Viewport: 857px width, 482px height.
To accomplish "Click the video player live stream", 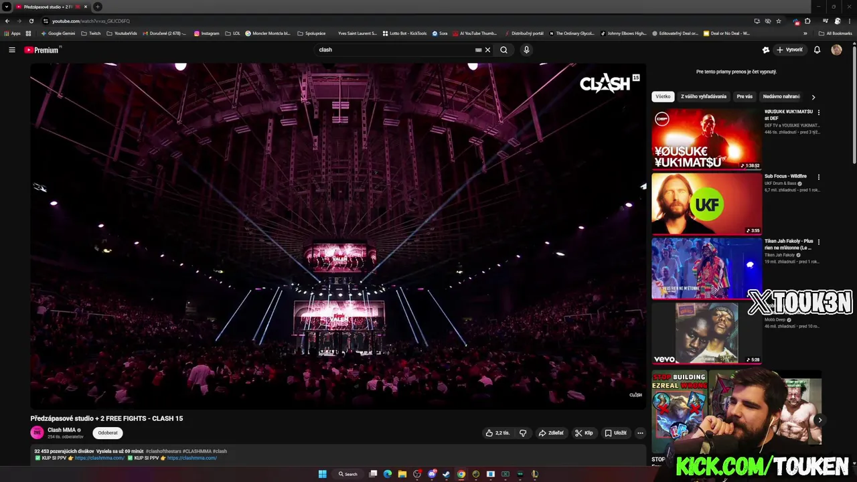I will (x=338, y=236).
